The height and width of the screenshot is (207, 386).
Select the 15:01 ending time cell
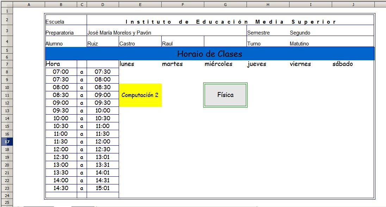coord(103,188)
